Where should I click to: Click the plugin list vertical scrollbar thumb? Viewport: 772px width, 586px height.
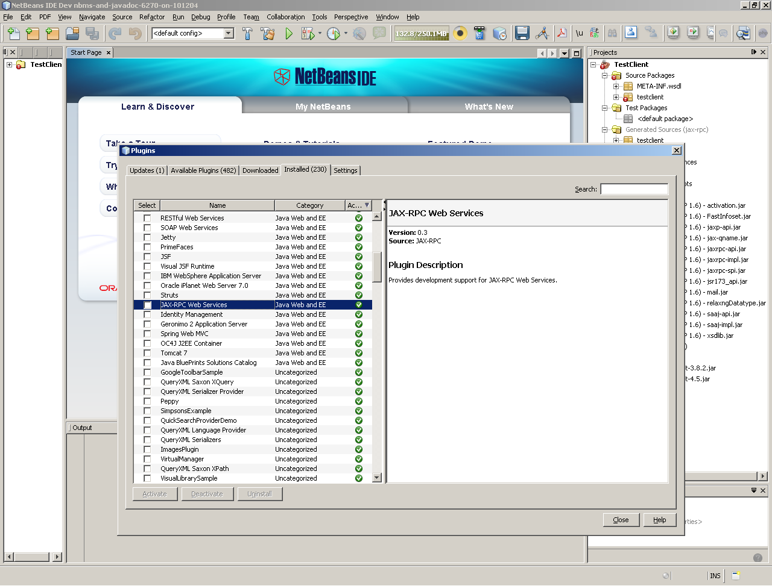pos(377,266)
